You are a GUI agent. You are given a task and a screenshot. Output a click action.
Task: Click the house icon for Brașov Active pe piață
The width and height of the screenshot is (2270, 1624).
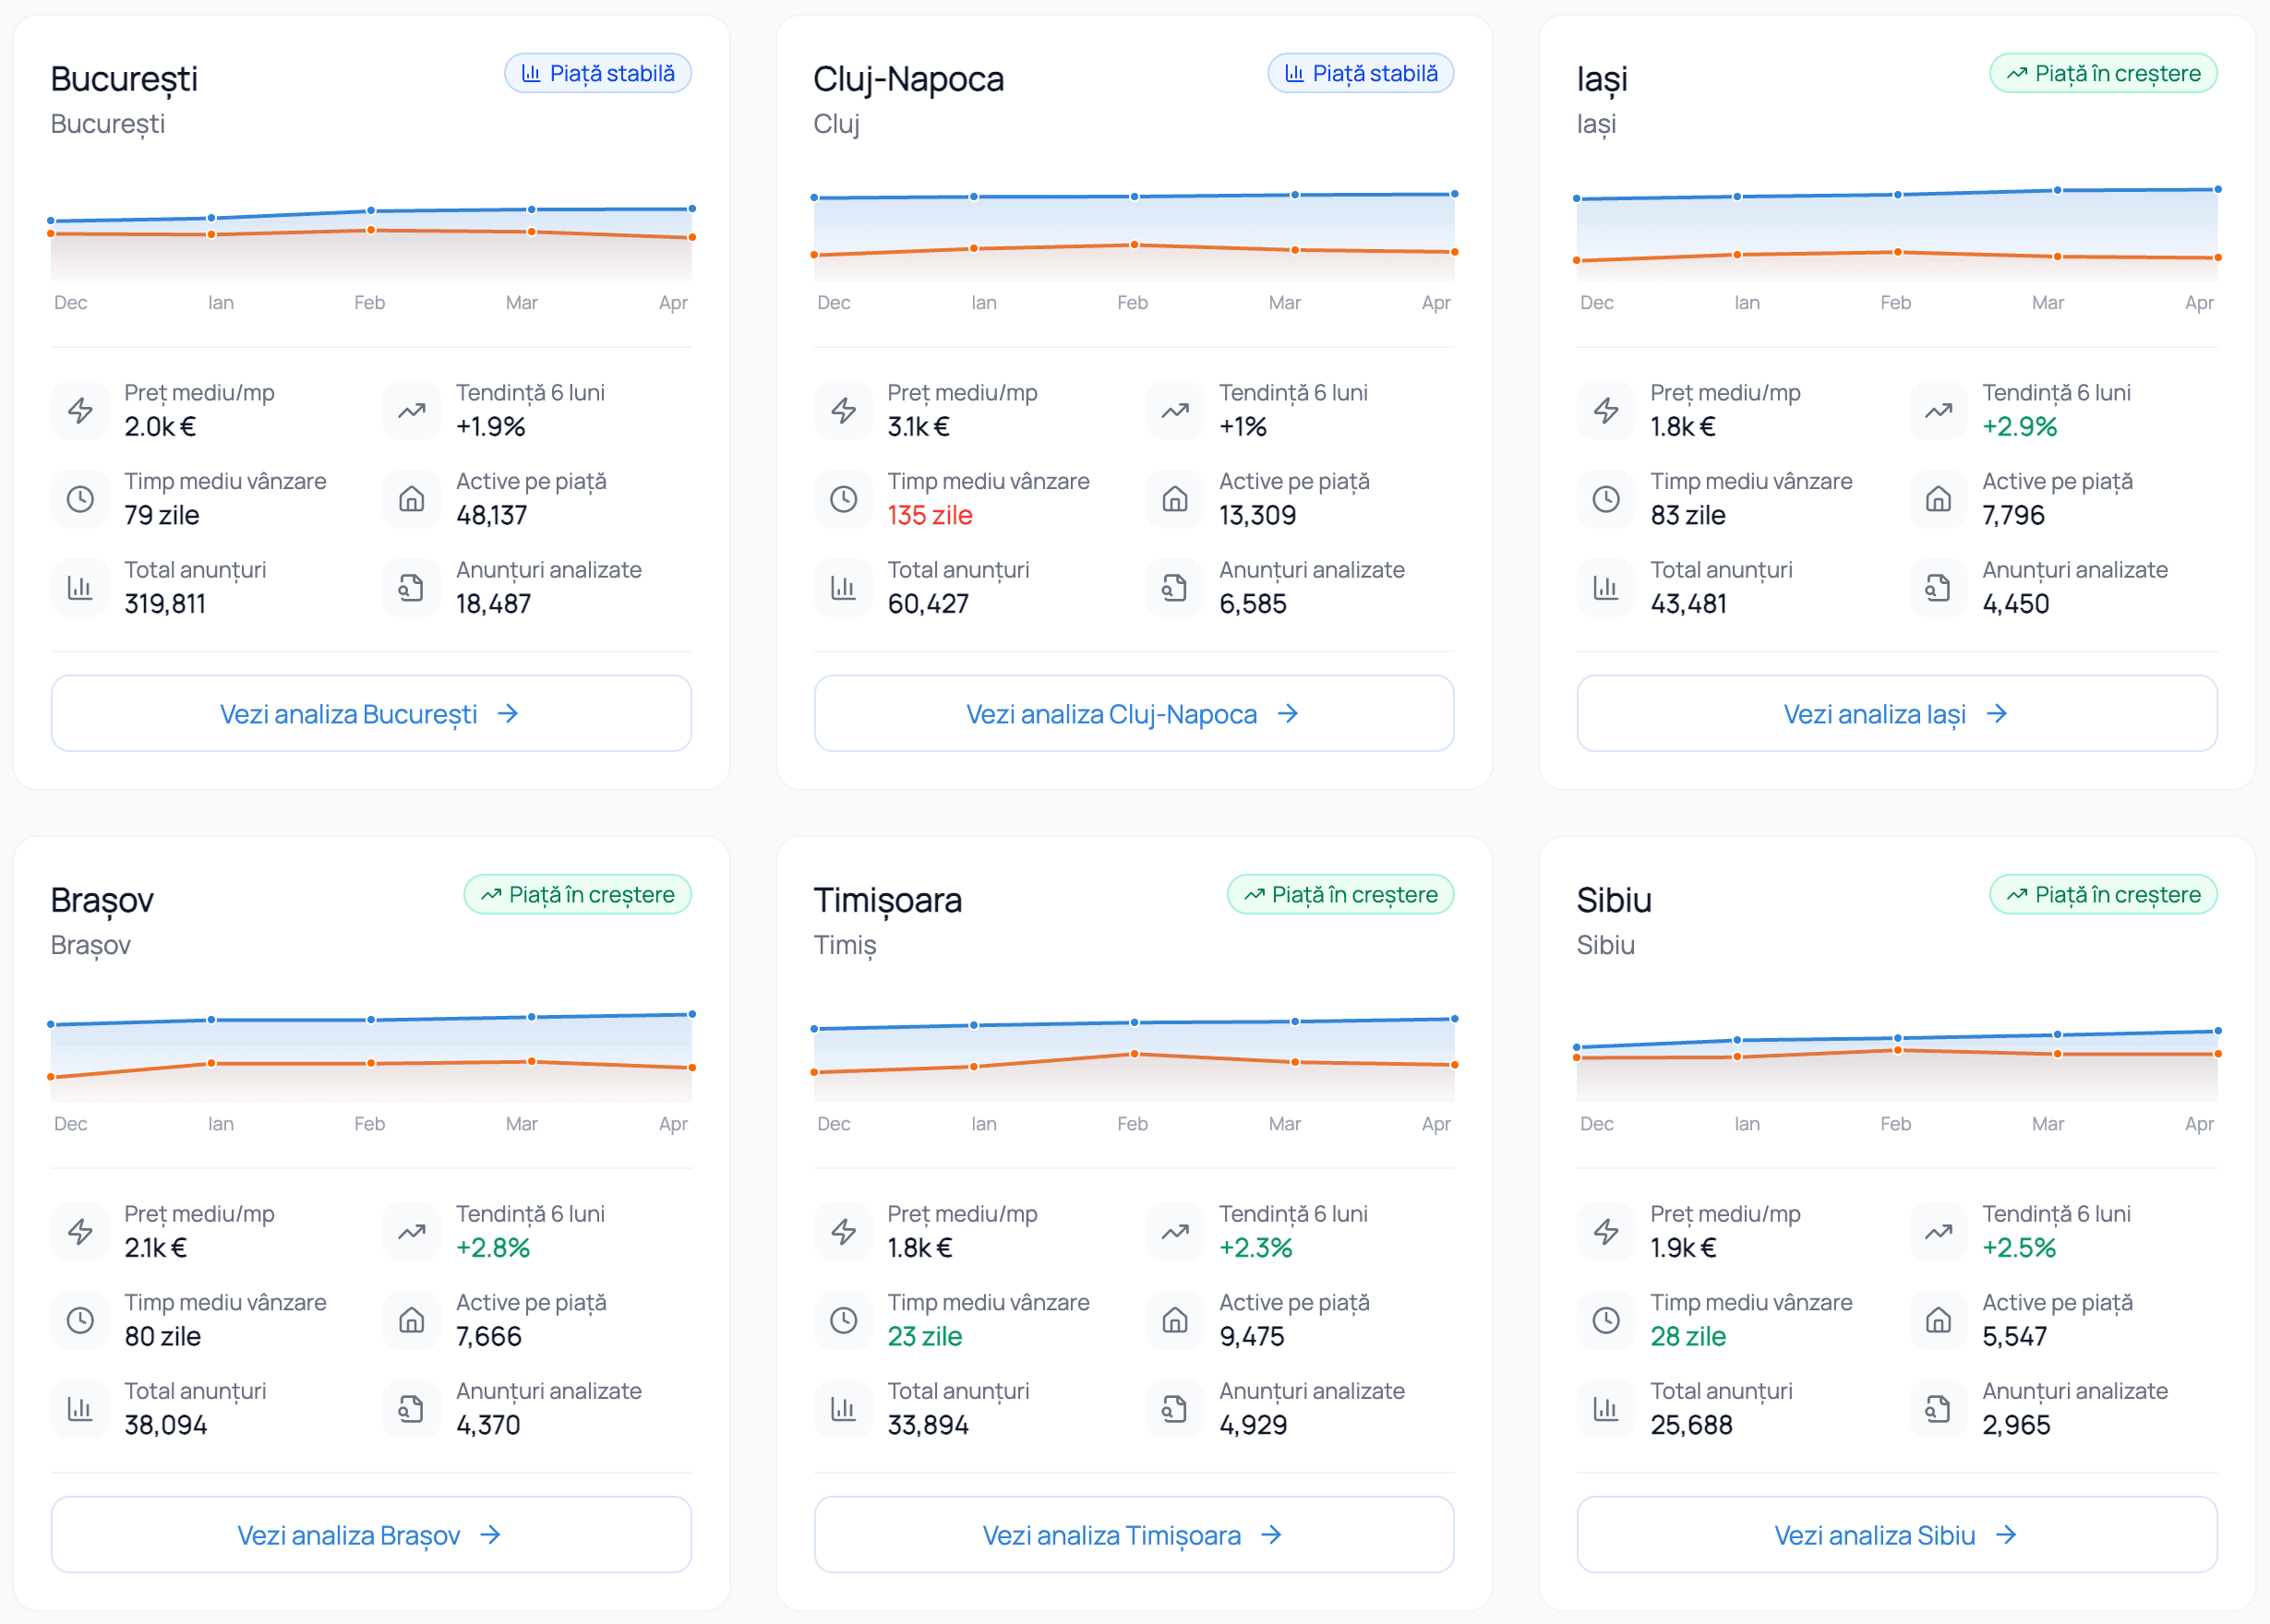pos(411,1320)
